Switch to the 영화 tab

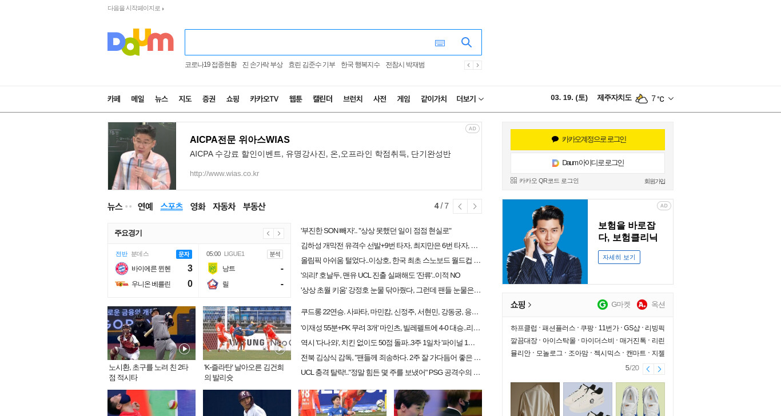coord(198,206)
